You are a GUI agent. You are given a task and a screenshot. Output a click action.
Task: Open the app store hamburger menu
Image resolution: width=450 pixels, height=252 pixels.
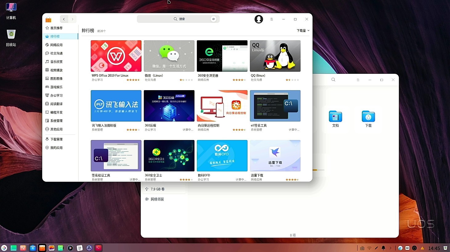click(x=272, y=19)
